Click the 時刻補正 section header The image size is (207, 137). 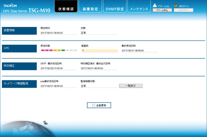coord(19,66)
